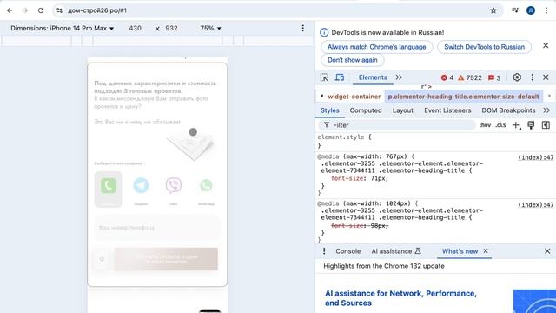Expand more styles sidebar tabs chevron
This screenshot has height=313, width=556.
tap(546, 110)
